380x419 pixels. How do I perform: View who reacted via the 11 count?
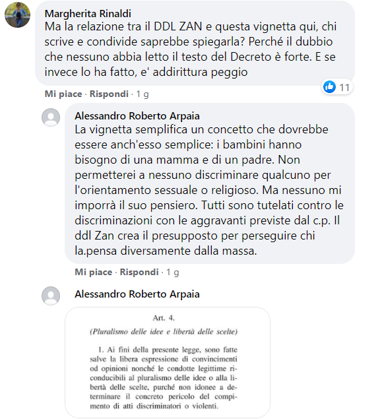click(x=344, y=87)
